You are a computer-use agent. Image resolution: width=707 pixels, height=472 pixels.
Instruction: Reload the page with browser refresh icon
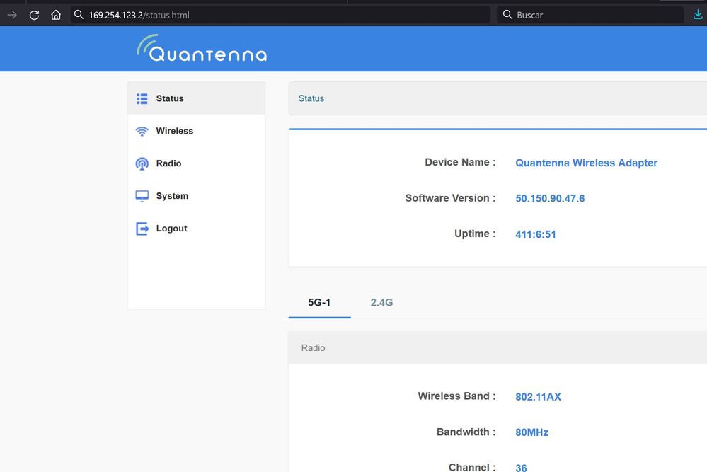[x=34, y=15]
